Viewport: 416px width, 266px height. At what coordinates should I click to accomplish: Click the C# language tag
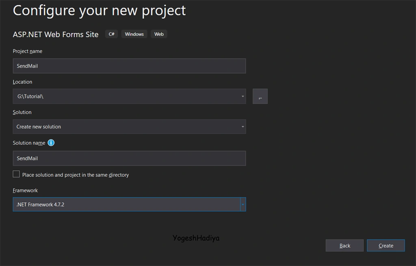[x=111, y=34]
